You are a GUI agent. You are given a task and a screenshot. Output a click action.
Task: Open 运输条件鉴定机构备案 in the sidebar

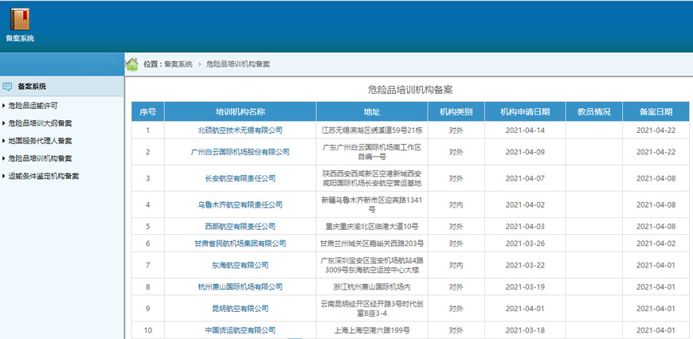(43, 176)
